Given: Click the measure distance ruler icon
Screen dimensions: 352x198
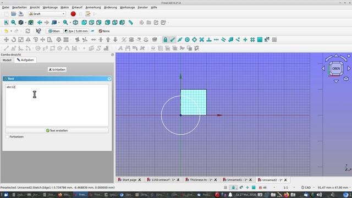Looking at the screenshot, I should [130, 23].
